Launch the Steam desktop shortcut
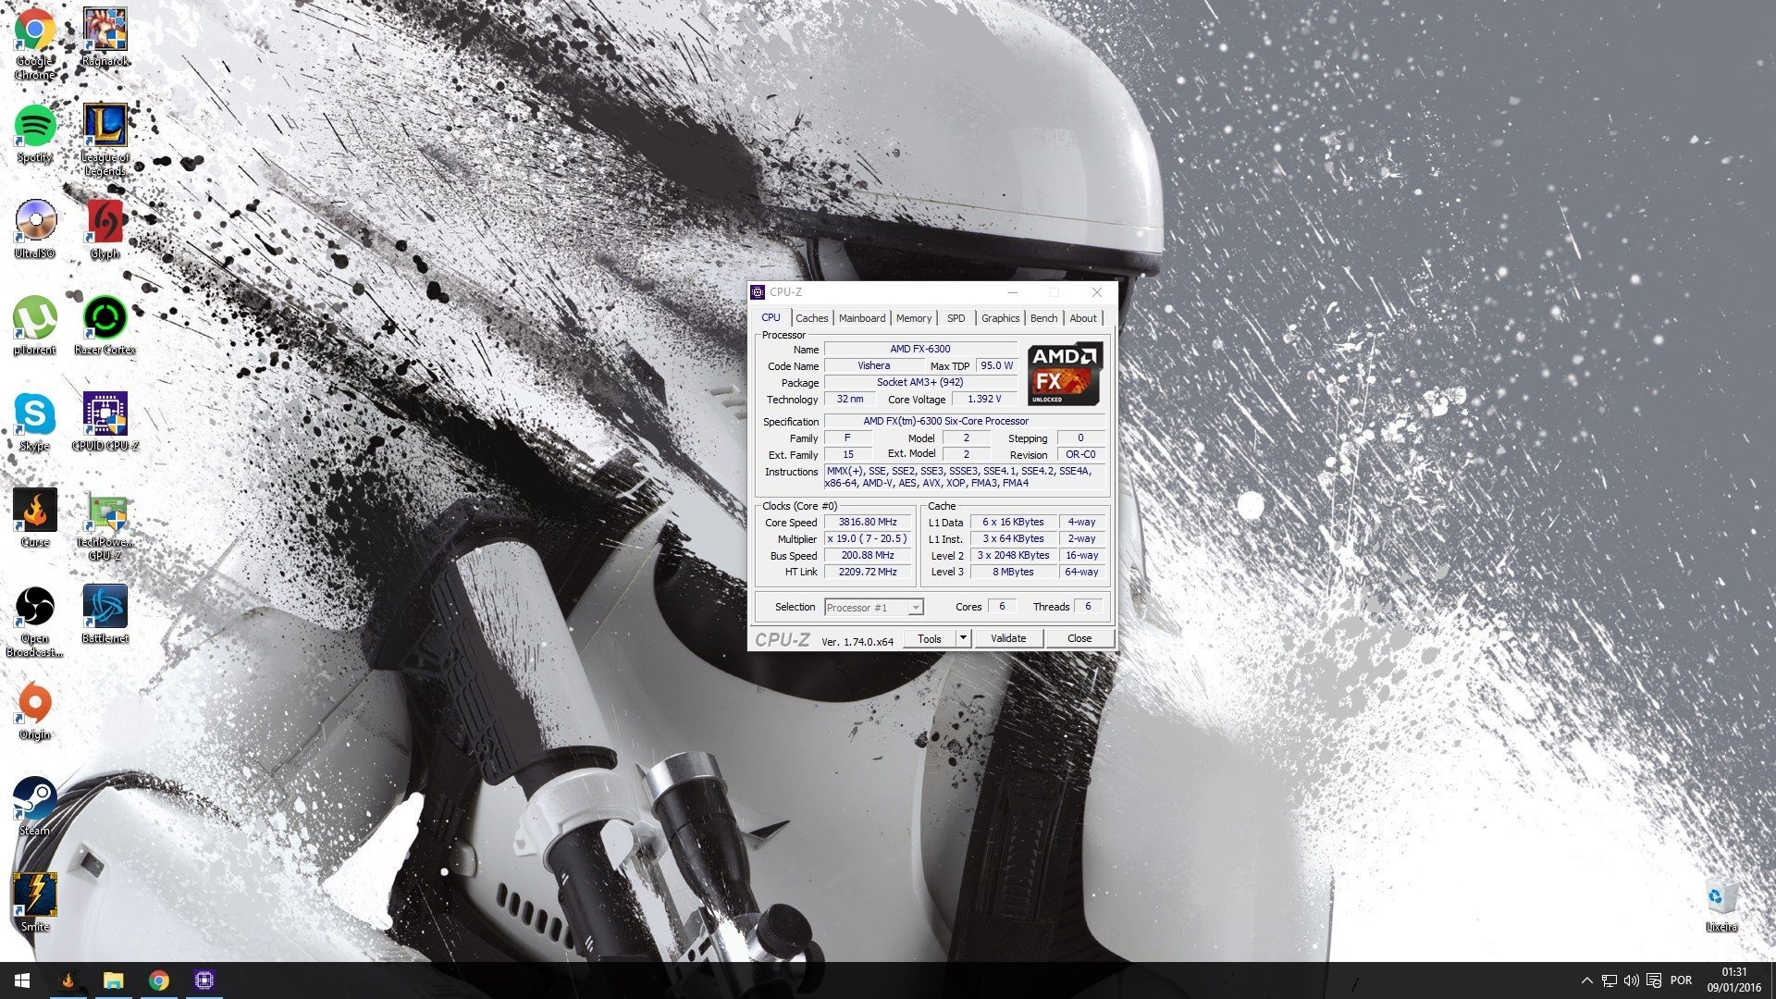1776x999 pixels. [35, 807]
